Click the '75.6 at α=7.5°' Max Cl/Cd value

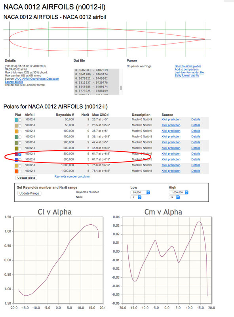101,165
